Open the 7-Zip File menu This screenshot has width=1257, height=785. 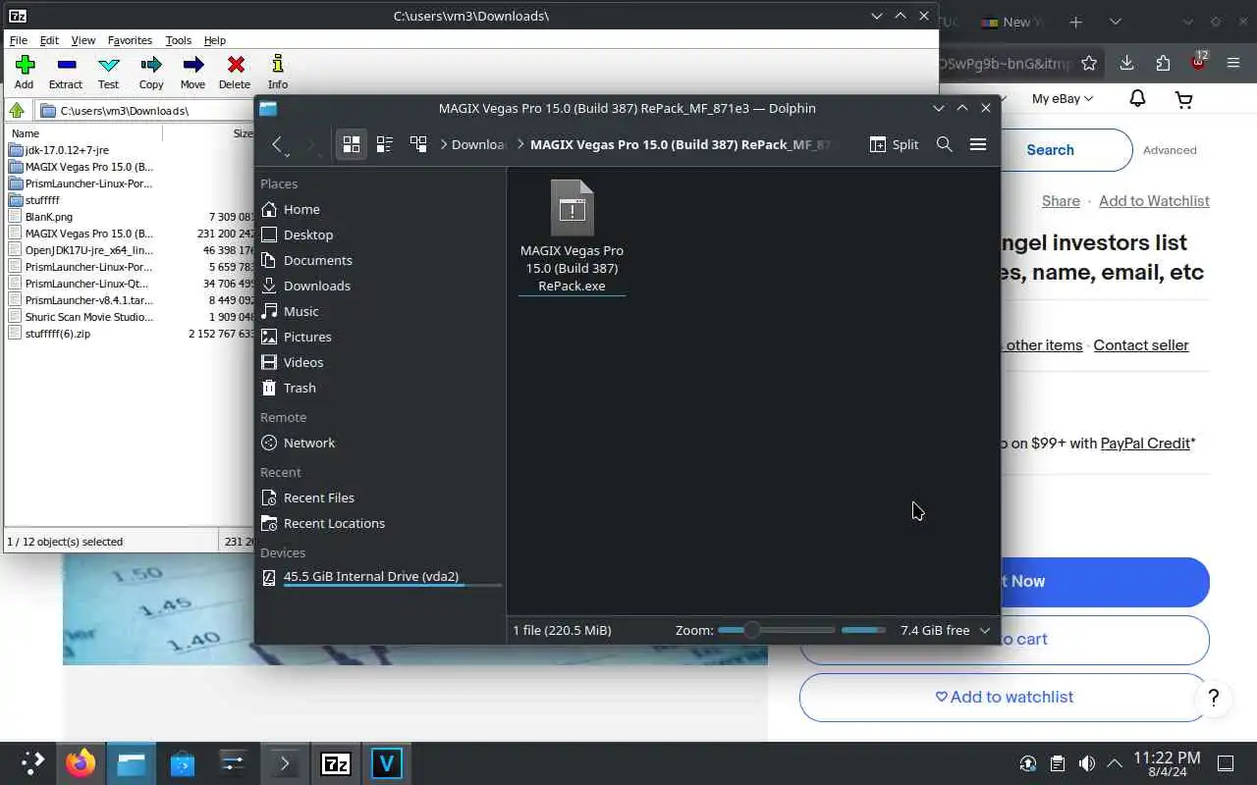19,40
